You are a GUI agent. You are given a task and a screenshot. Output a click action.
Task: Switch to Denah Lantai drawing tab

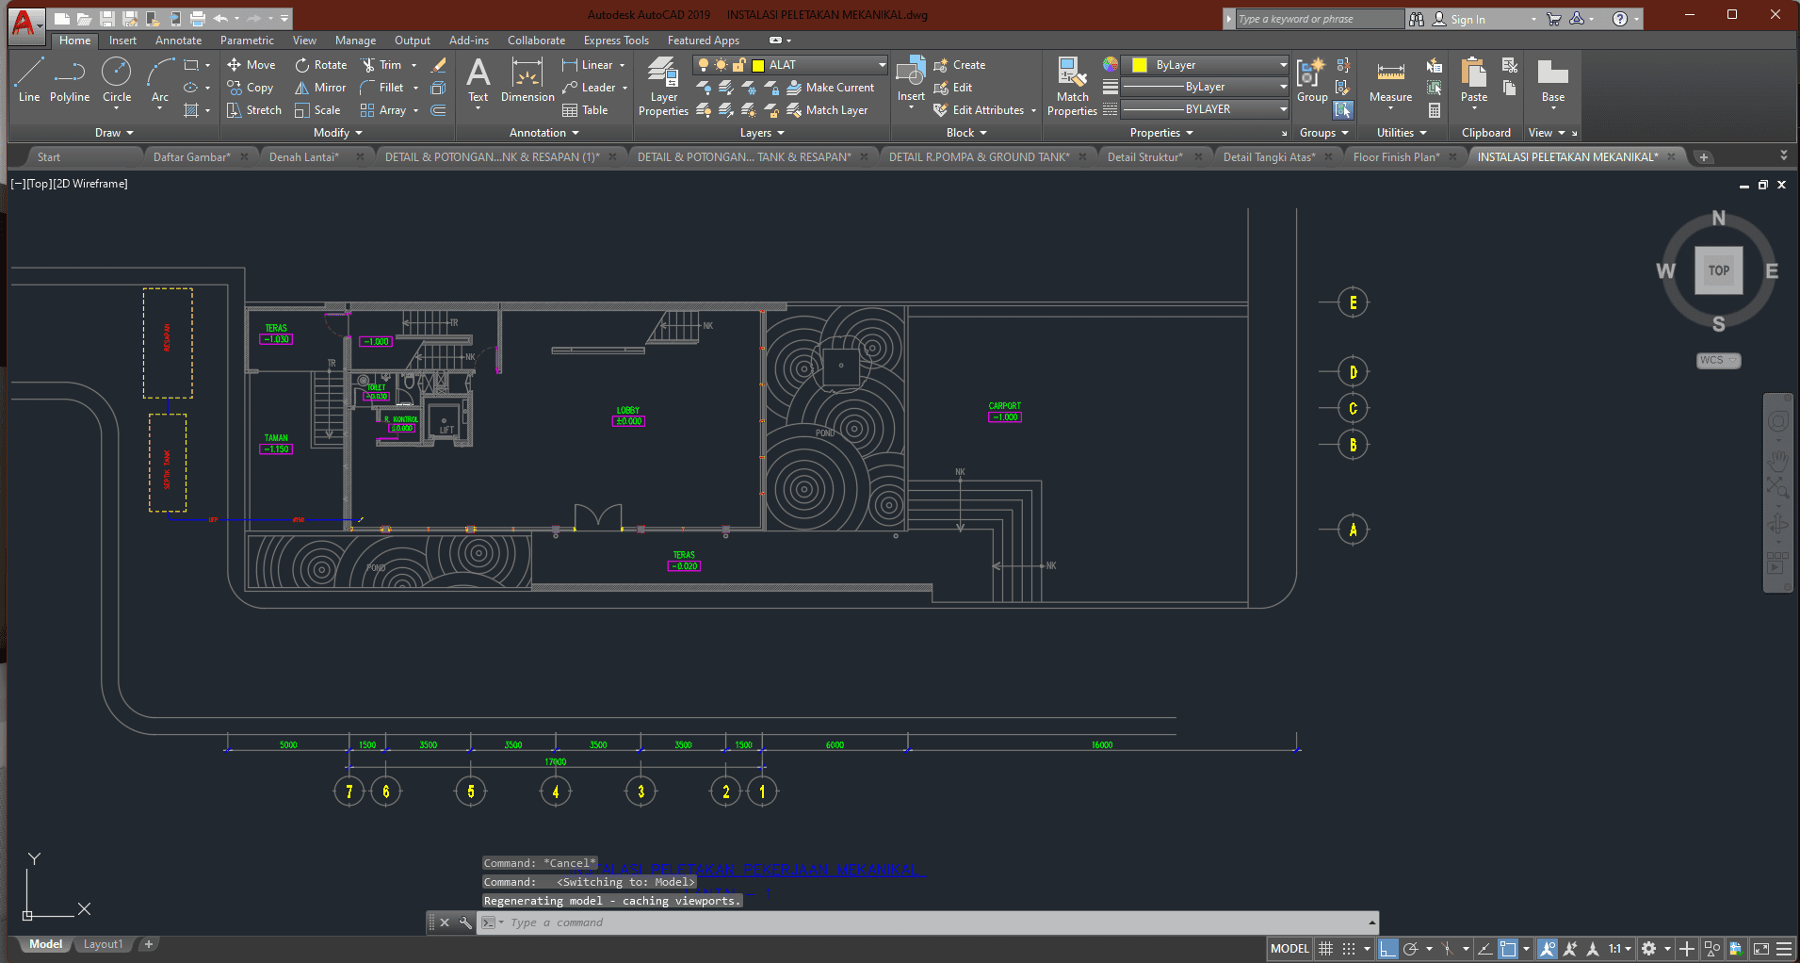pyautogui.click(x=303, y=157)
